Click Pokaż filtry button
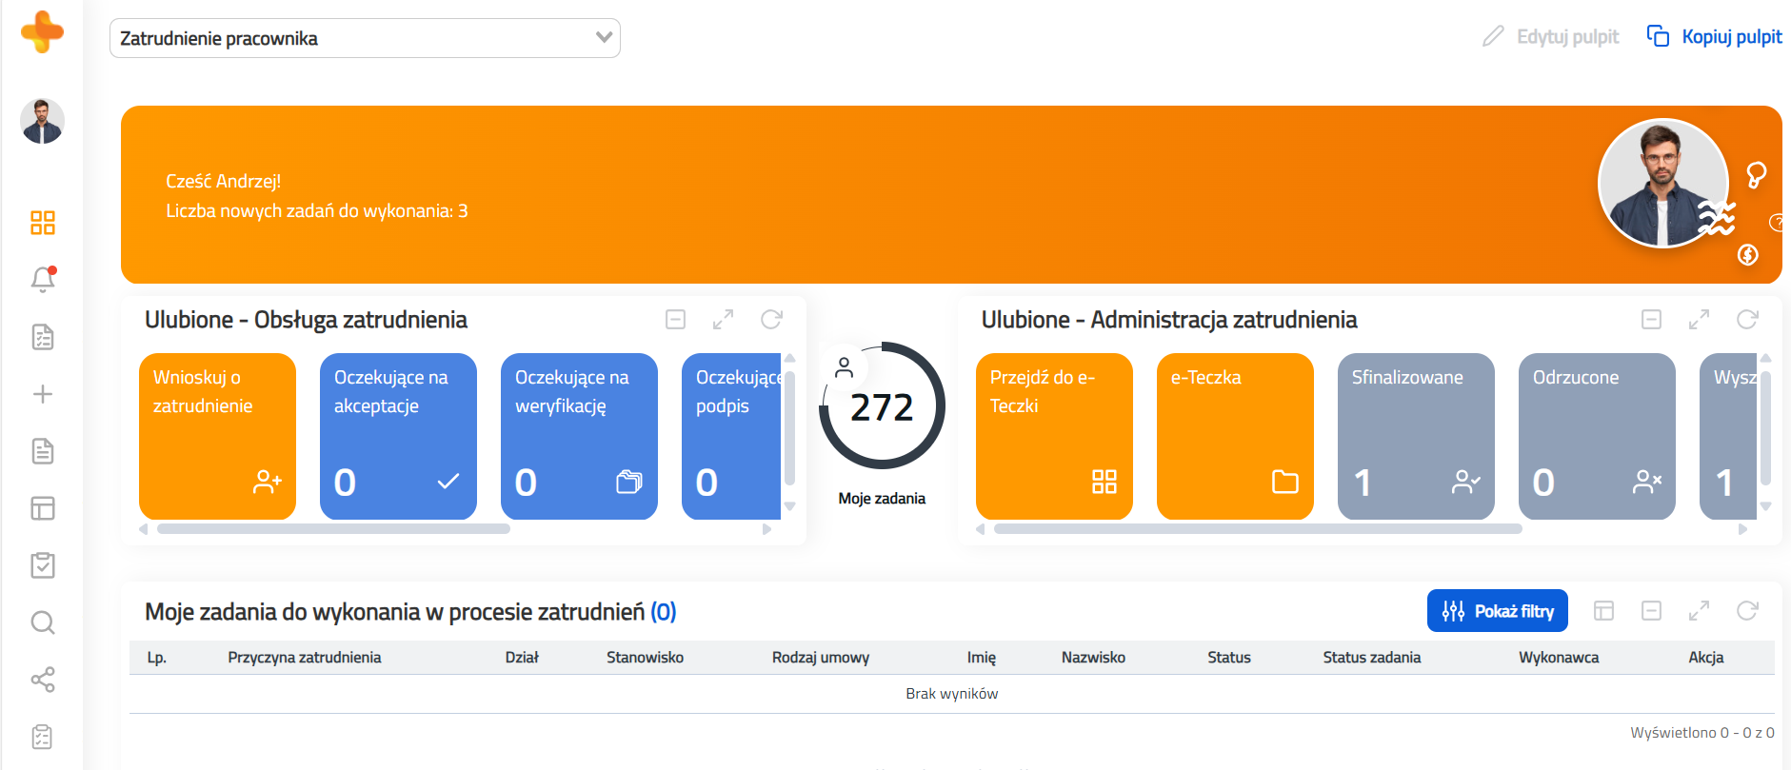Image resolution: width=1791 pixels, height=770 pixels. tap(1498, 611)
